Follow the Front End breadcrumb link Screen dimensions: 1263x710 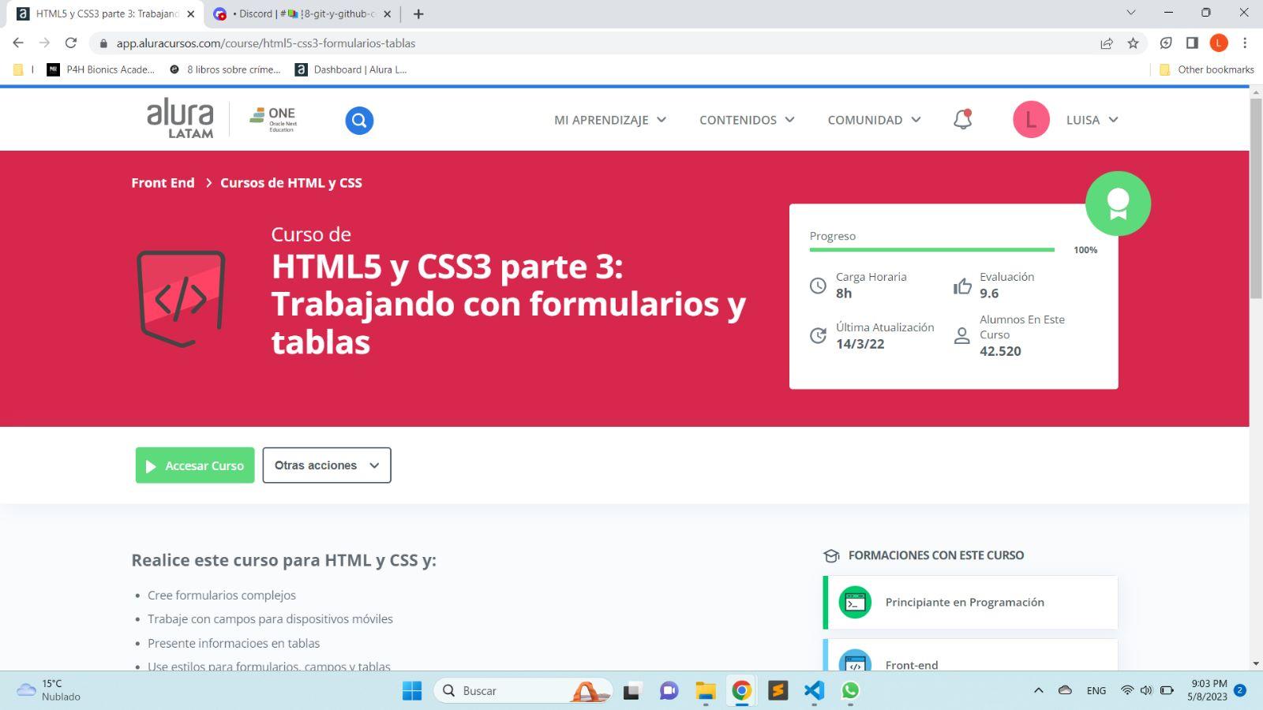click(x=163, y=183)
